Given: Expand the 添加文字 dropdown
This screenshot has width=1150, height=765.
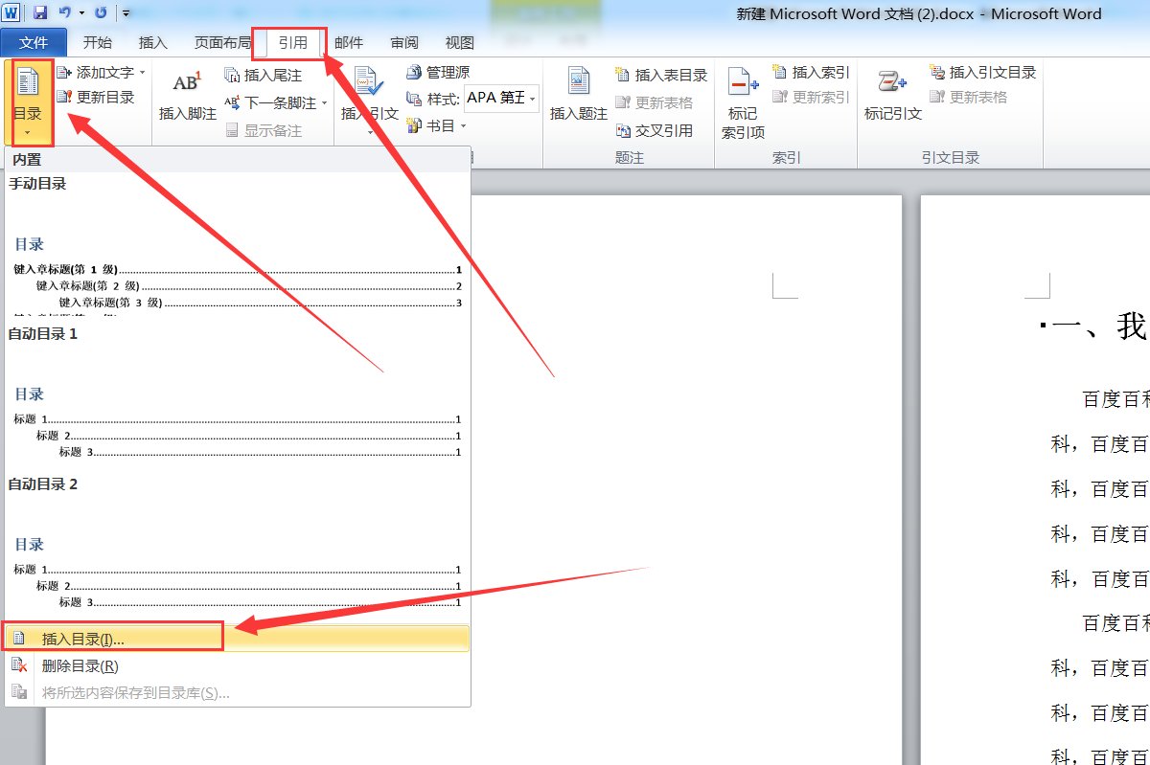Looking at the screenshot, I should click(143, 73).
